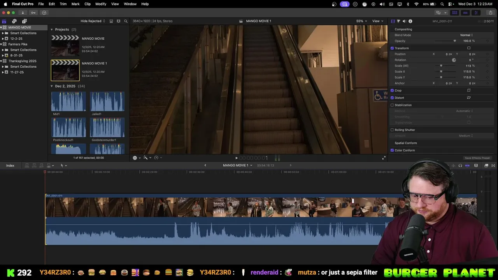
Task: Adjust the Scale (All) slider
Action: (441, 66)
